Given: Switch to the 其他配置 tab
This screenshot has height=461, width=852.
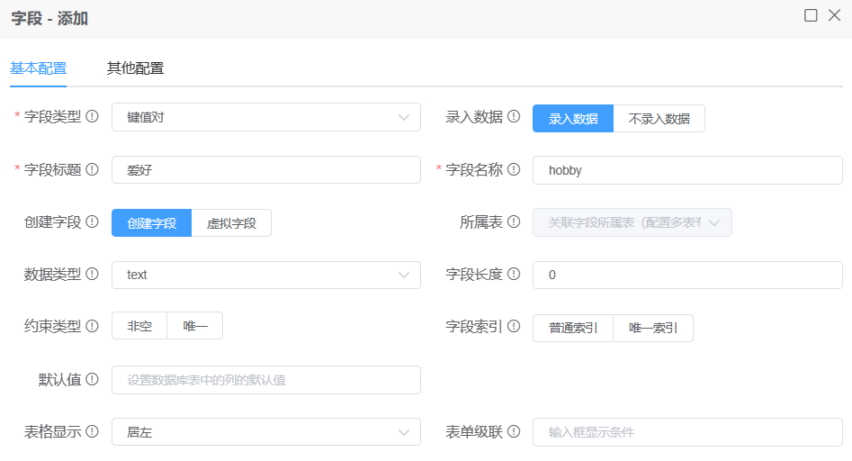Looking at the screenshot, I should pos(135,68).
